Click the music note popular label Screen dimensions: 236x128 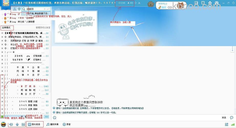[x=162, y=7]
